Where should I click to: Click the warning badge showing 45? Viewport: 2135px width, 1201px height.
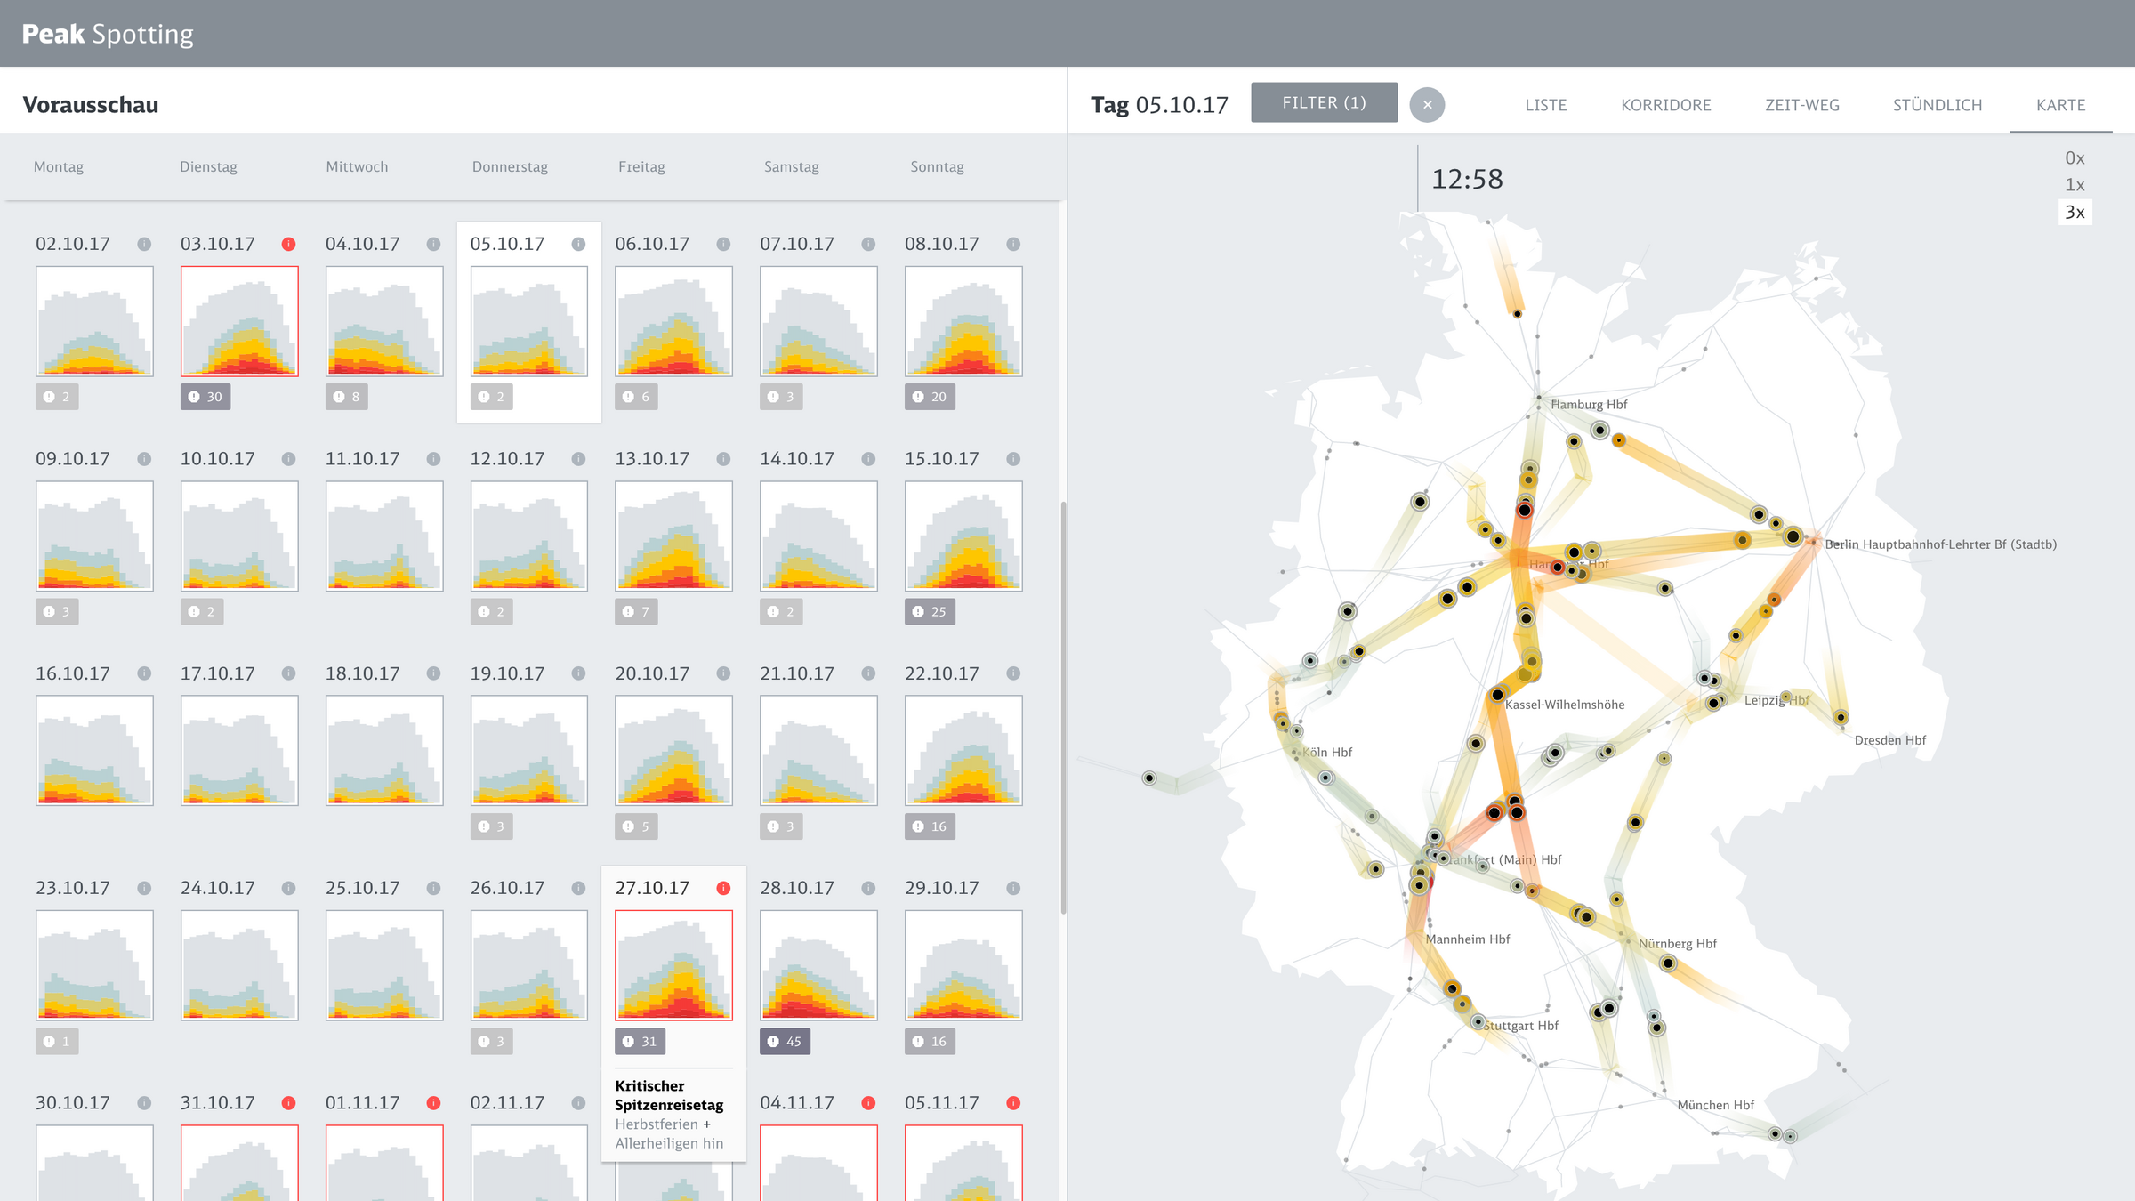coord(784,1041)
